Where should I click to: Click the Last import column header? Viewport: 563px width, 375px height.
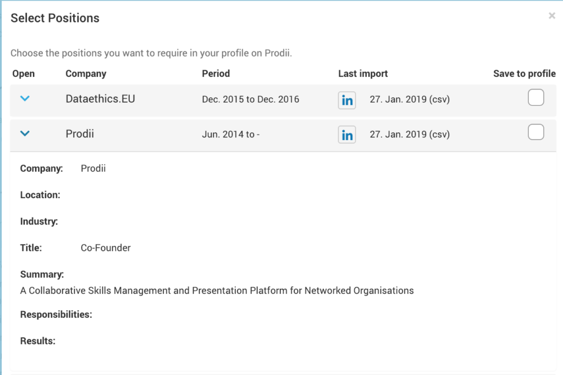pos(363,74)
